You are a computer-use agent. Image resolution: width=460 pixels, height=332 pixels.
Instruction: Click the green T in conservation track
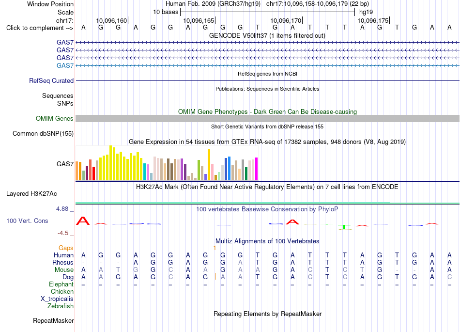tap(344, 227)
